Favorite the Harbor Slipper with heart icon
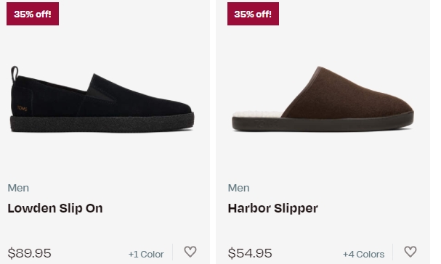 click(410, 252)
